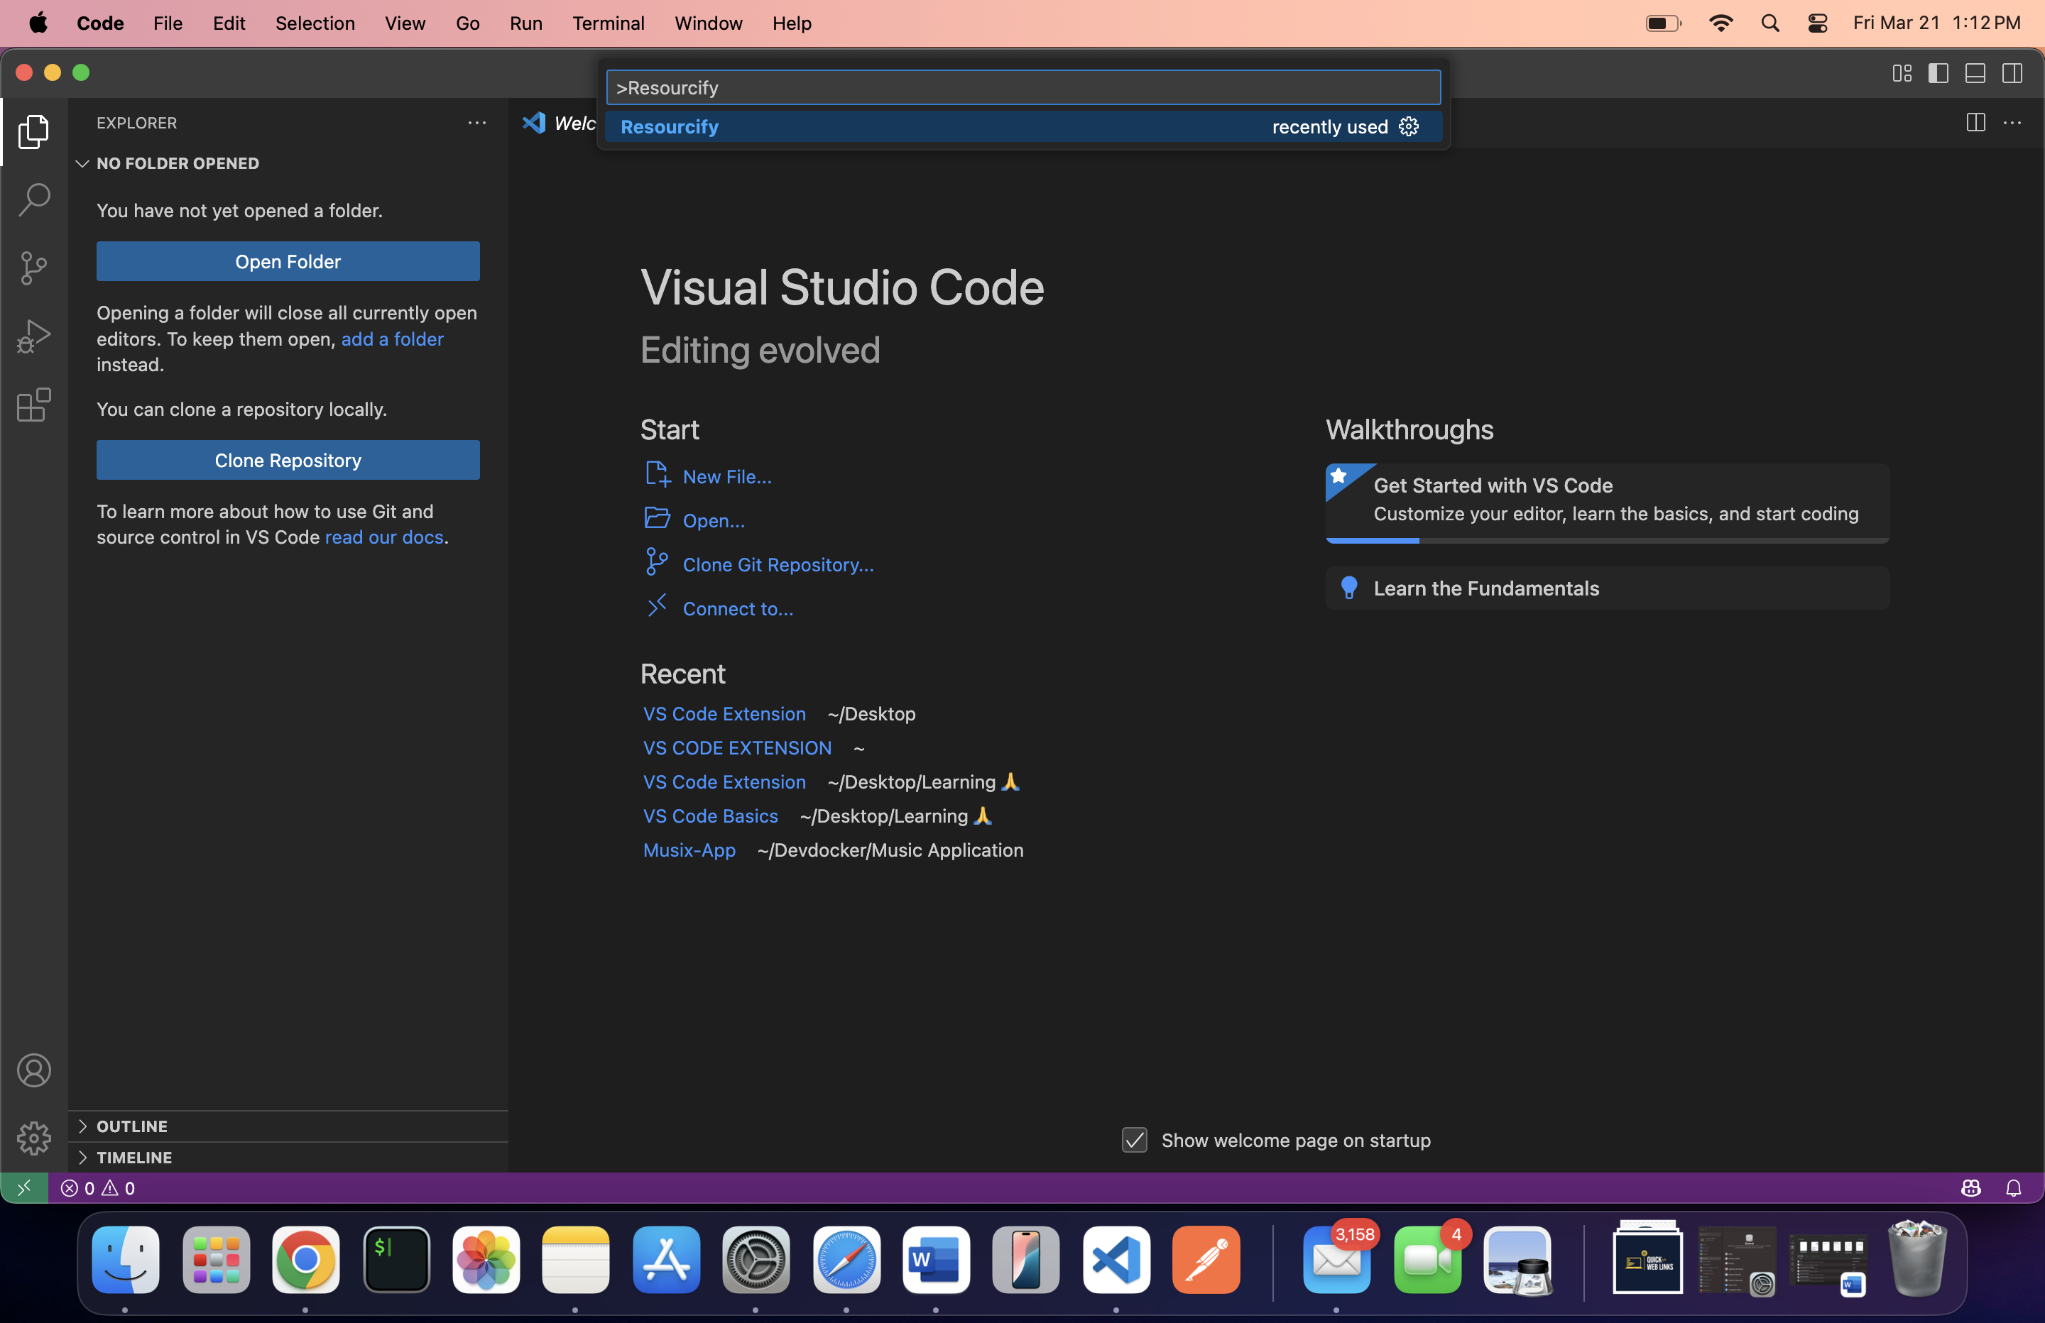Image resolution: width=2045 pixels, height=1323 pixels.
Task: Open the Terminal menu
Action: tap(608, 23)
